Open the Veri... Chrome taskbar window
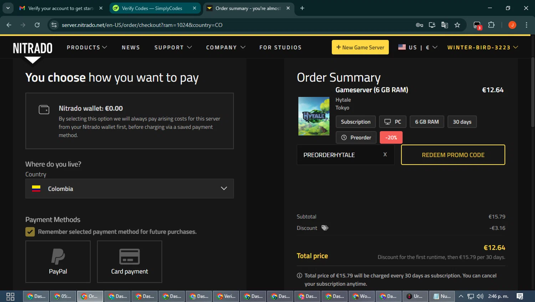This screenshot has width=535, height=302. pyautogui.click(x=226, y=296)
